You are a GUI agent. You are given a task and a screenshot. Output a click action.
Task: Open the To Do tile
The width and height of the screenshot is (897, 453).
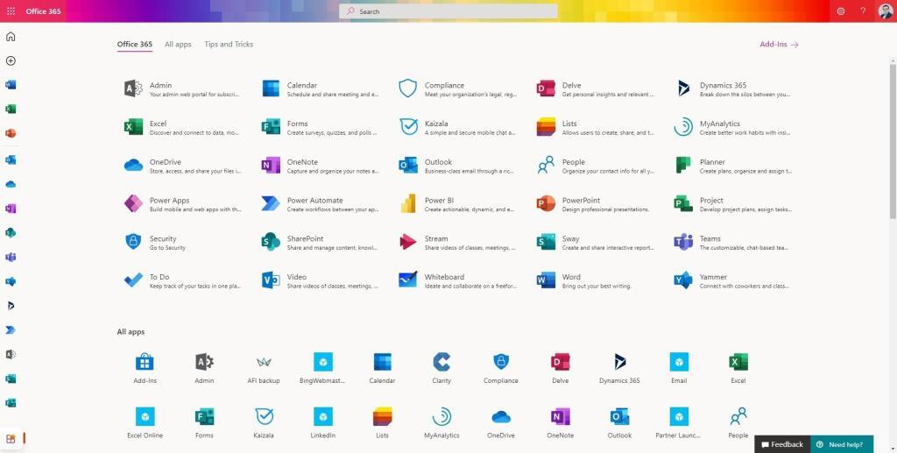[182, 280]
